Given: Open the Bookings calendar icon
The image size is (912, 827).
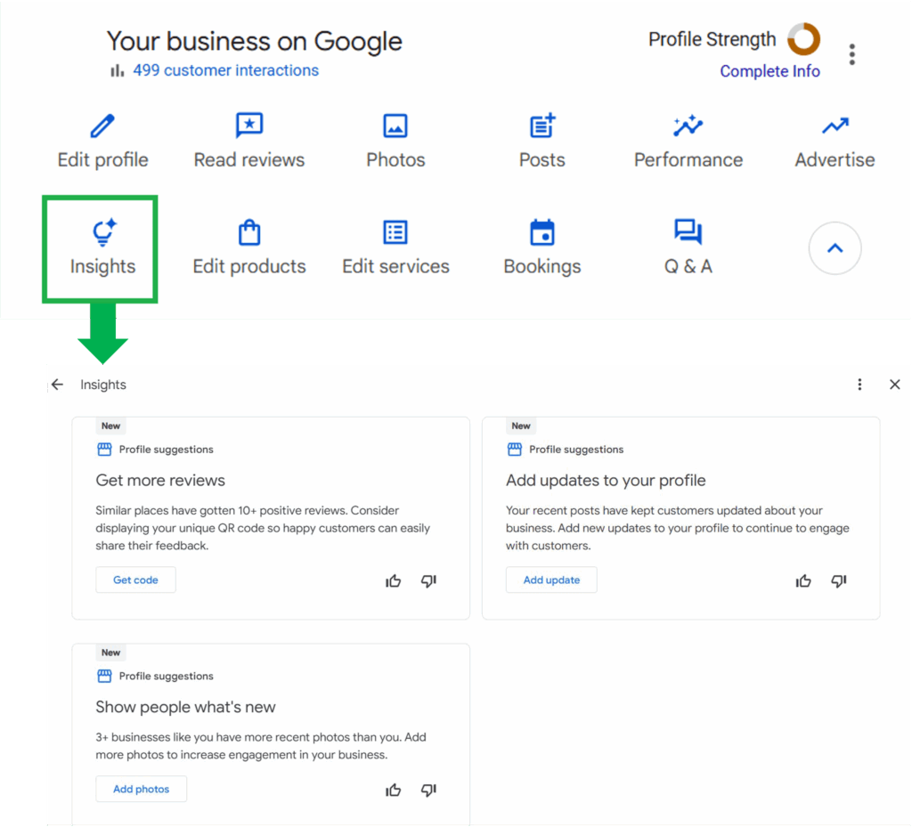Looking at the screenshot, I should click(x=541, y=234).
